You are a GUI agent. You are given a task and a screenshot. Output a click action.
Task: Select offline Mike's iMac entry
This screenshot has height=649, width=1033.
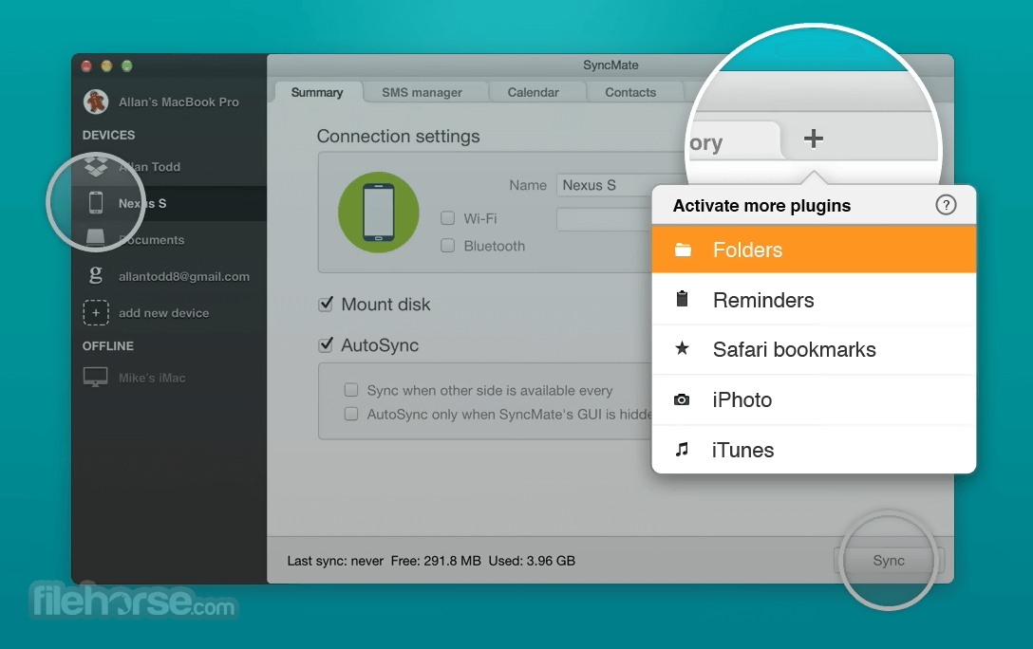point(169,377)
